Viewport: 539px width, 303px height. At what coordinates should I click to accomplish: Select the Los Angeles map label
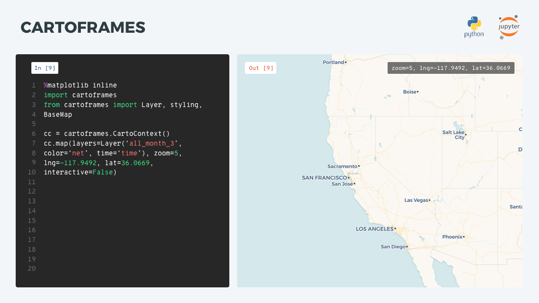(375, 229)
